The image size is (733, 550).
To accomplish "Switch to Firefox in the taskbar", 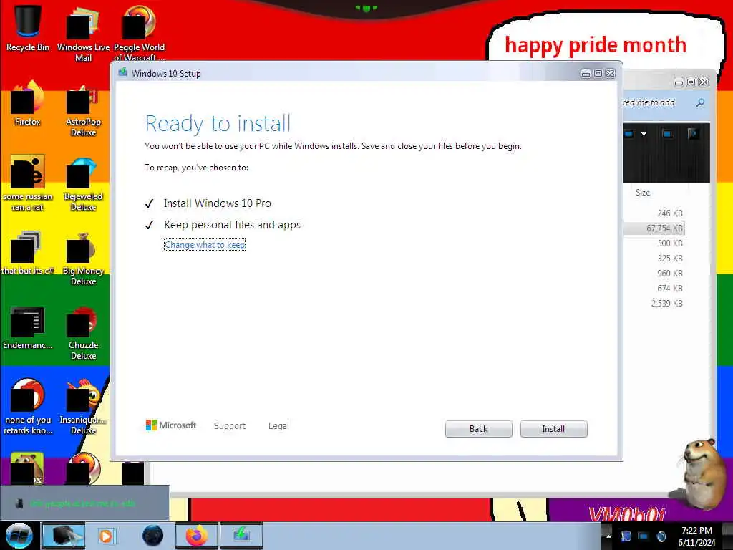I will click(196, 536).
